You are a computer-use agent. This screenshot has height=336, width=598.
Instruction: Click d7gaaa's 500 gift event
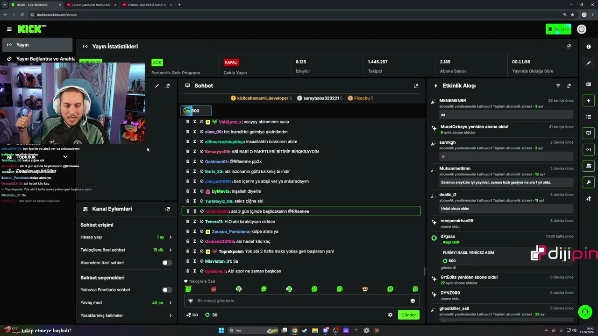[502, 252]
